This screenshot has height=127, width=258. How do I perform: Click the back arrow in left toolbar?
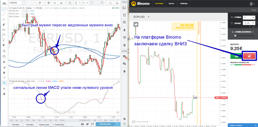tap(4, 45)
